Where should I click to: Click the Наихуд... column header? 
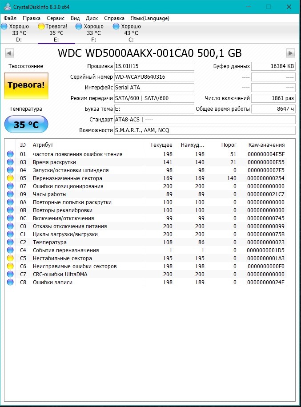[x=191, y=145]
